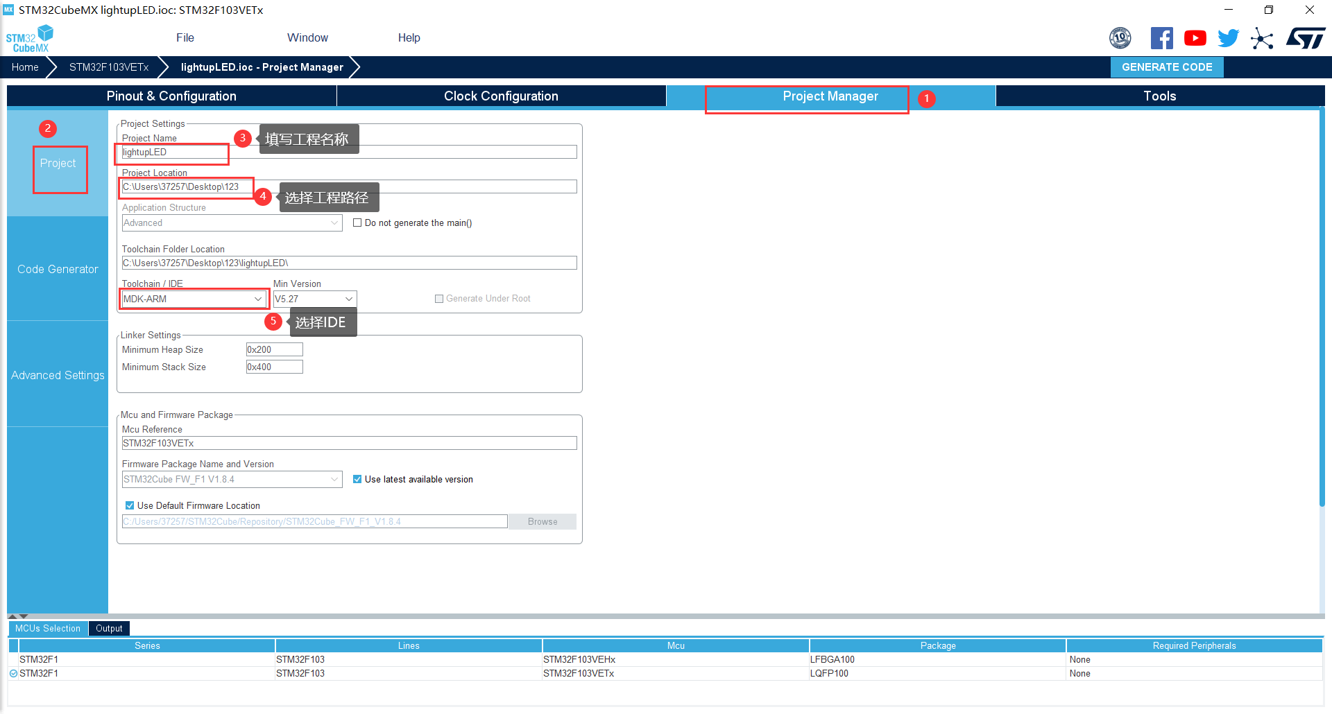The image size is (1332, 714).
Task: Click the Project Name input field
Action: [x=349, y=153]
